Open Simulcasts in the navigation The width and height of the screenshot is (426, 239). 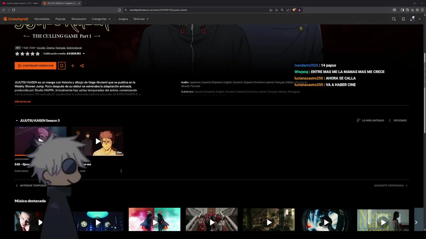pyautogui.click(x=79, y=19)
